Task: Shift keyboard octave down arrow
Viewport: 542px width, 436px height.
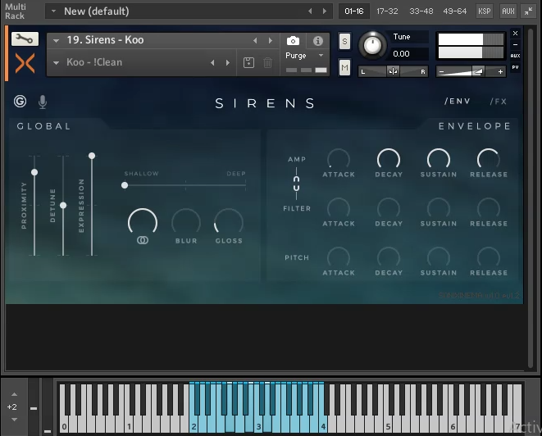Action: coord(14,420)
